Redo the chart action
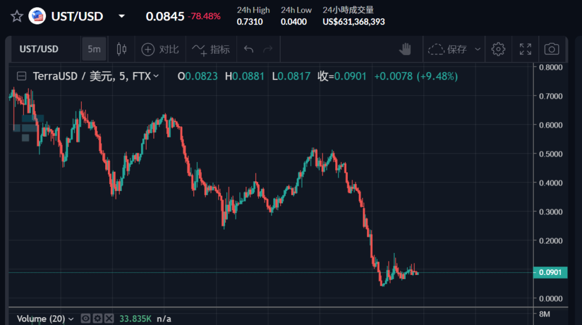The width and height of the screenshot is (582, 325). coord(268,49)
